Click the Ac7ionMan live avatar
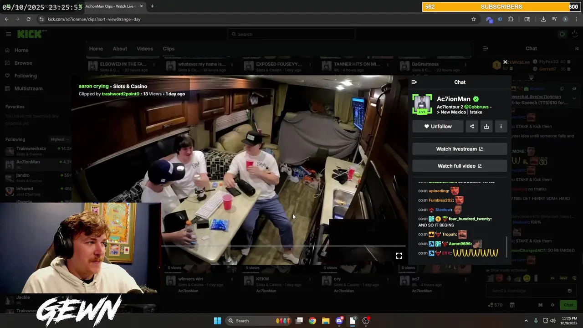Viewport: 583px width, 328px height. pyautogui.click(x=422, y=104)
